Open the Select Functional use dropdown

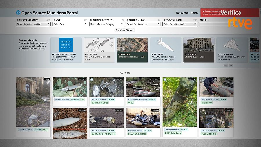(x=143, y=24)
